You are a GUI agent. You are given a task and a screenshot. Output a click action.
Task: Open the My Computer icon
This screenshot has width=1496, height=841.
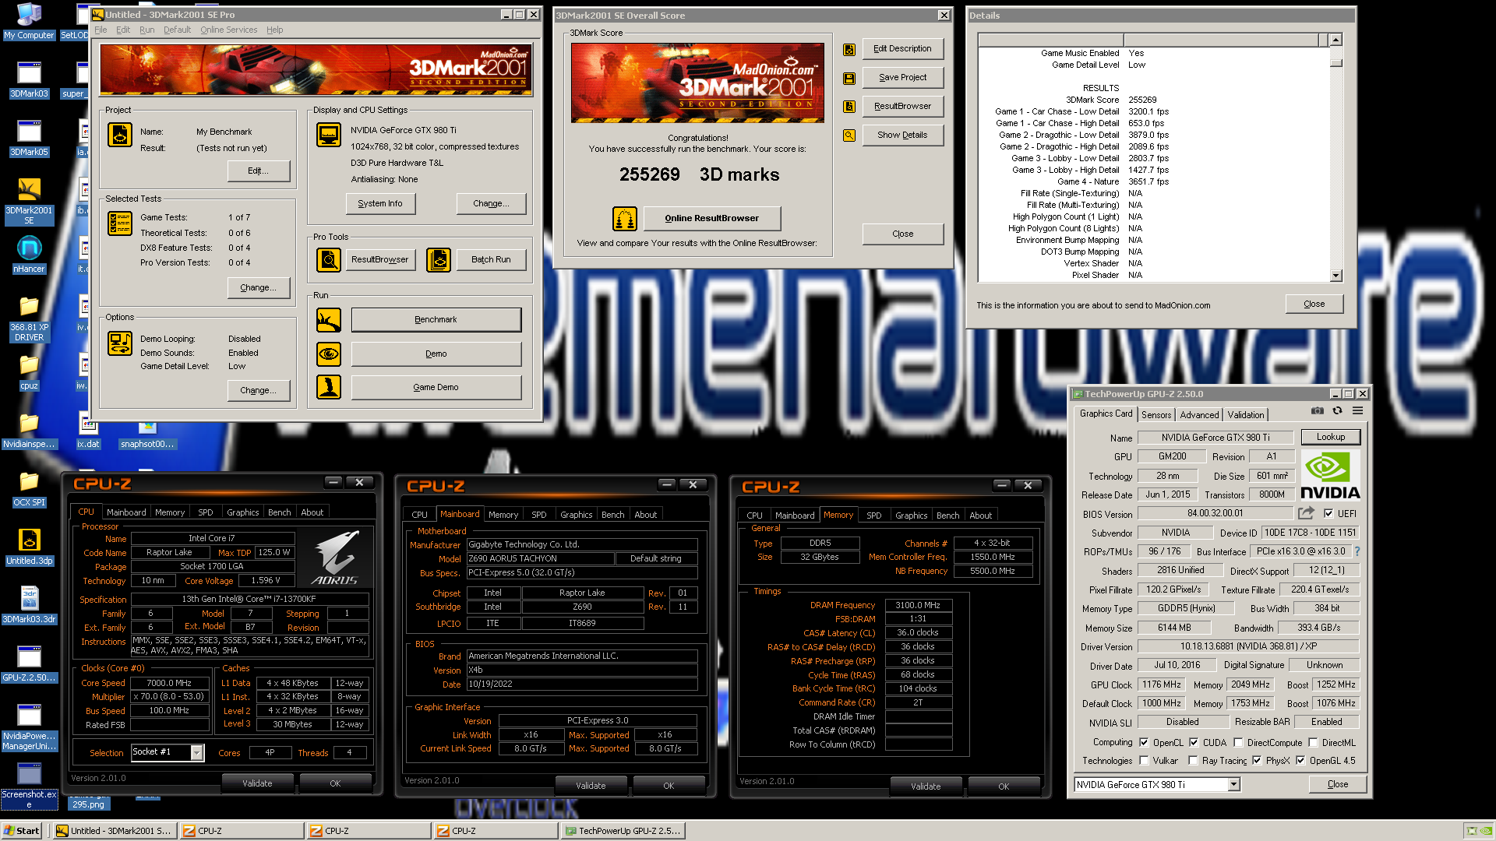point(29,22)
